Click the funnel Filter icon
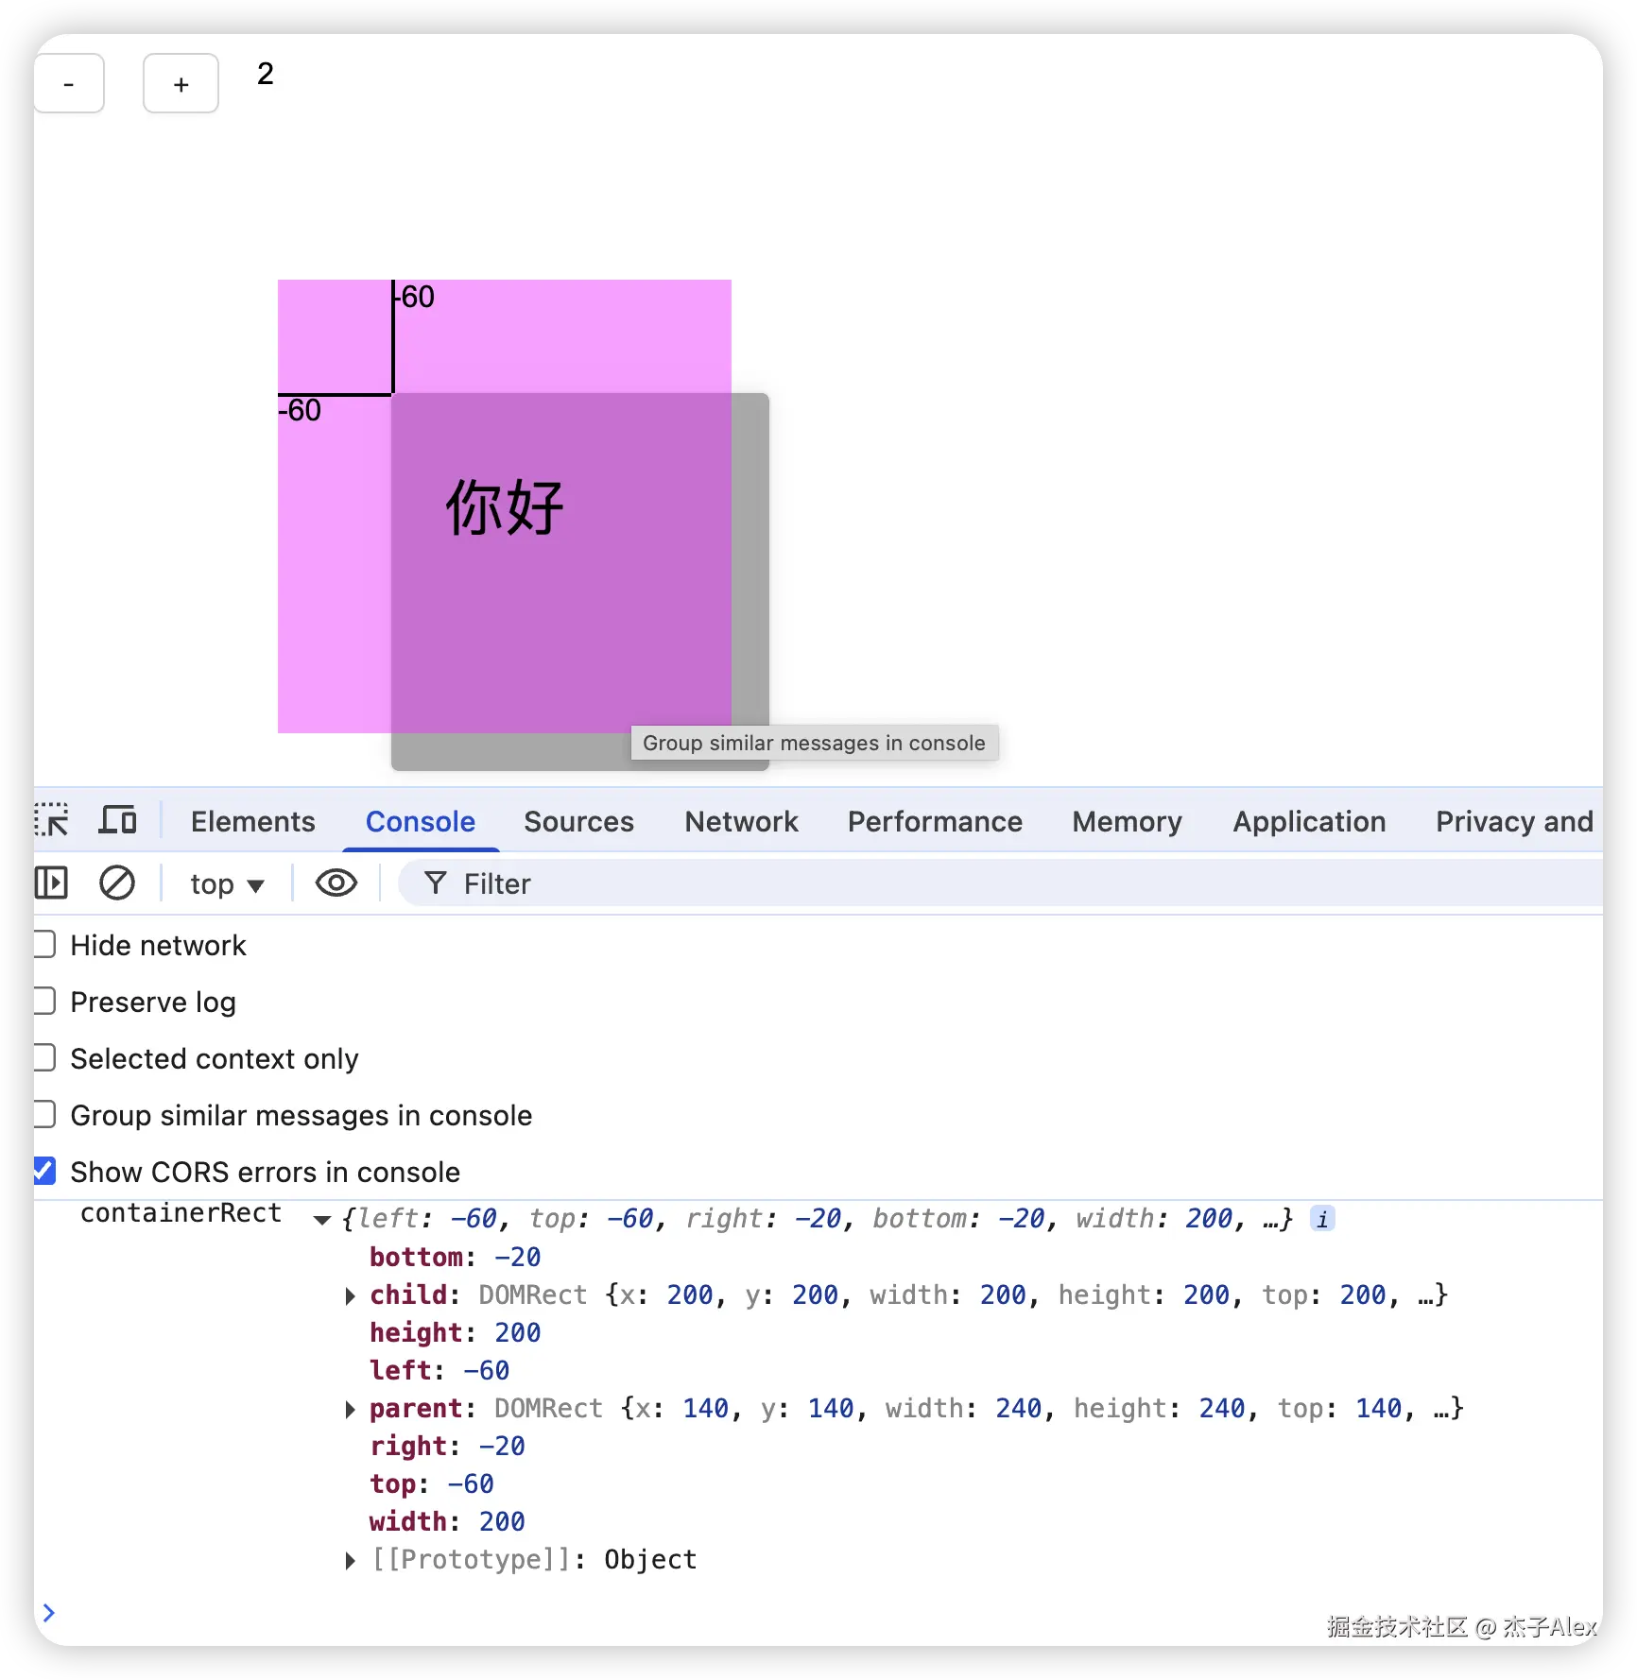Image resolution: width=1637 pixels, height=1680 pixels. pos(435,883)
